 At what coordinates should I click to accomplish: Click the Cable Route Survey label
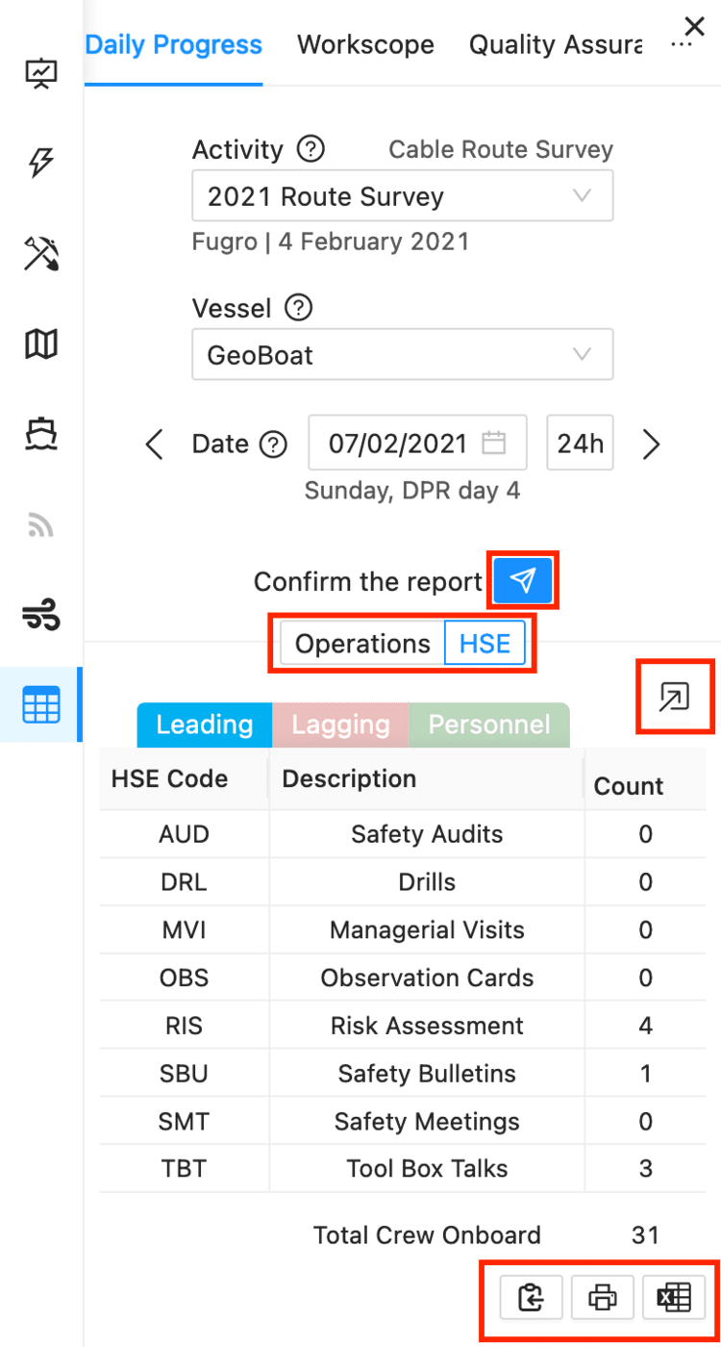(501, 150)
